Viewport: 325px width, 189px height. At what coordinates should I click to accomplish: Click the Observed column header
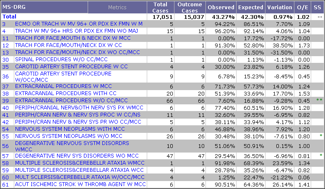(221, 8)
